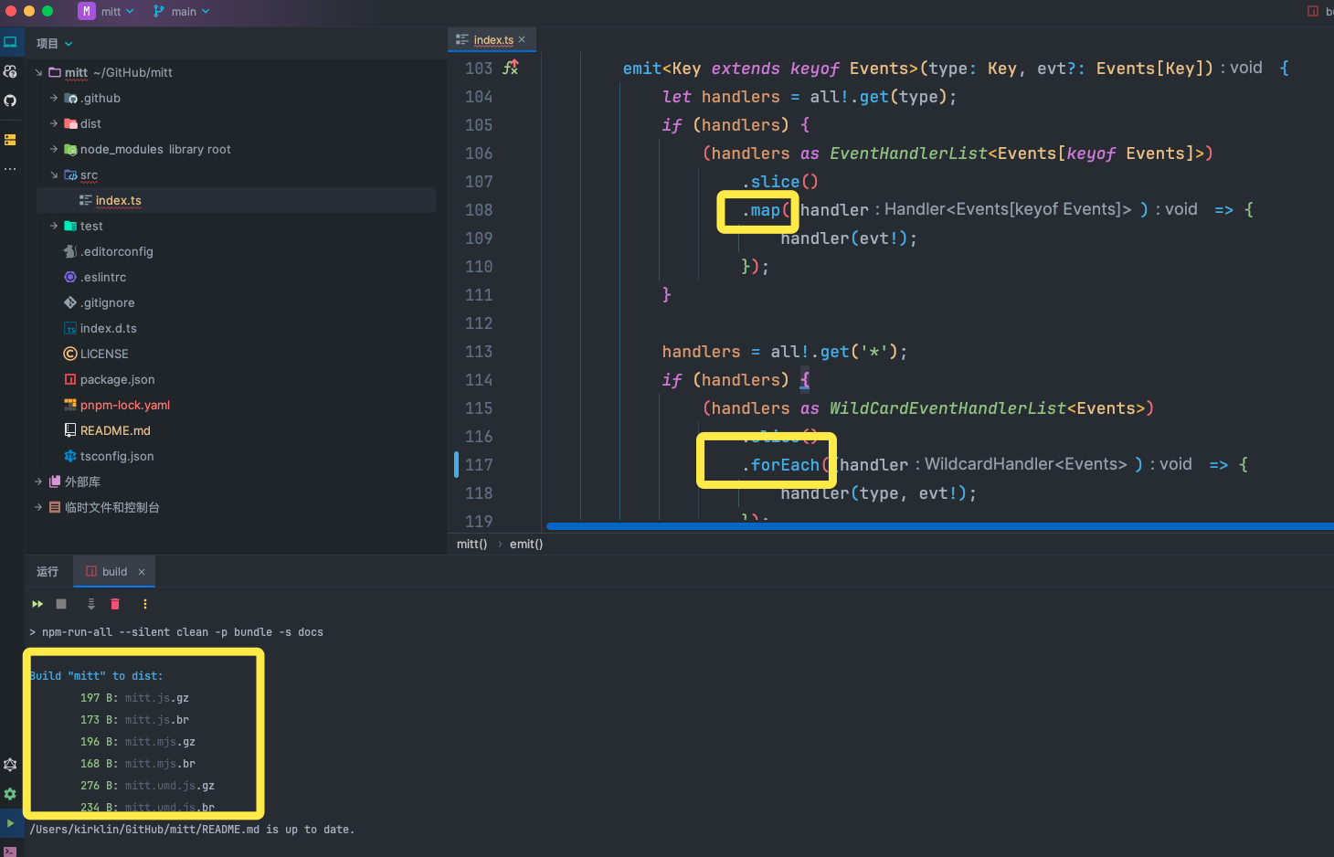
Task: Click the Scroll to end icon in the Run toolbar
Action: (x=91, y=604)
